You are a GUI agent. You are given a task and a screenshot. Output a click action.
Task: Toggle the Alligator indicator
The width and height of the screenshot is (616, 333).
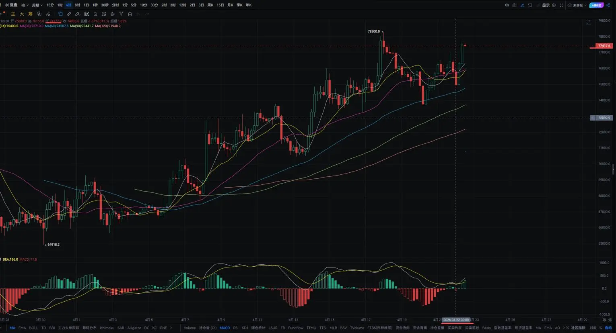click(x=134, y=328)
